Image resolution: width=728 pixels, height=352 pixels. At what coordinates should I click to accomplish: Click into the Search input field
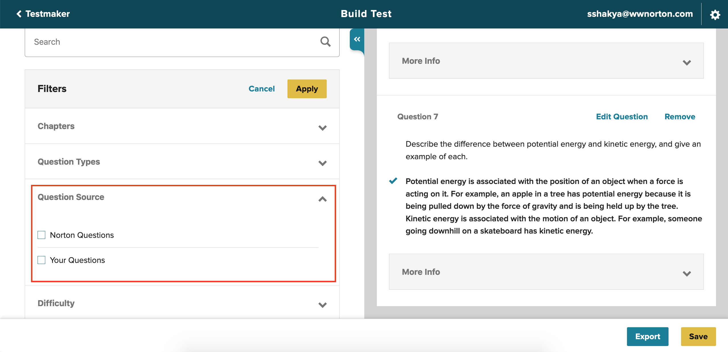click(171, 42)
